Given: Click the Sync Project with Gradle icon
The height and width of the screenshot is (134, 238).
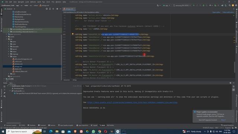Looking at the screenshot, I should [222, 5].
